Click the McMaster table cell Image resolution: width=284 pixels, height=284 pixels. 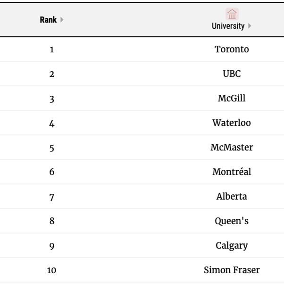232,147
